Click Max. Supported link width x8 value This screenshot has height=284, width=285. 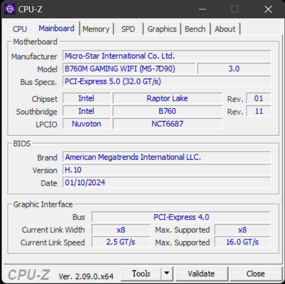point(243,230)
